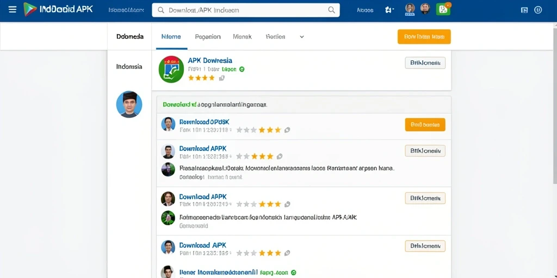Open the Berties tab
This screenshot has height=278, width=557.
tap(275, 36)
